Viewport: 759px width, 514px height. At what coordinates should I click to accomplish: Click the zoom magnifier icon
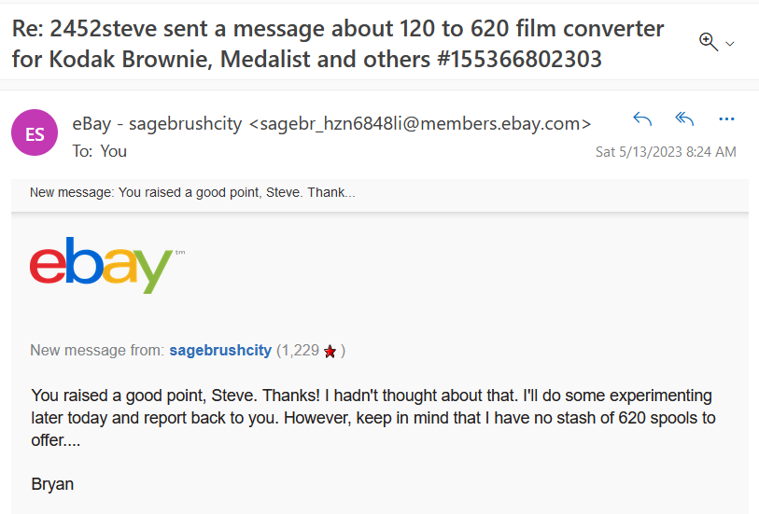(x=709, y=42)
